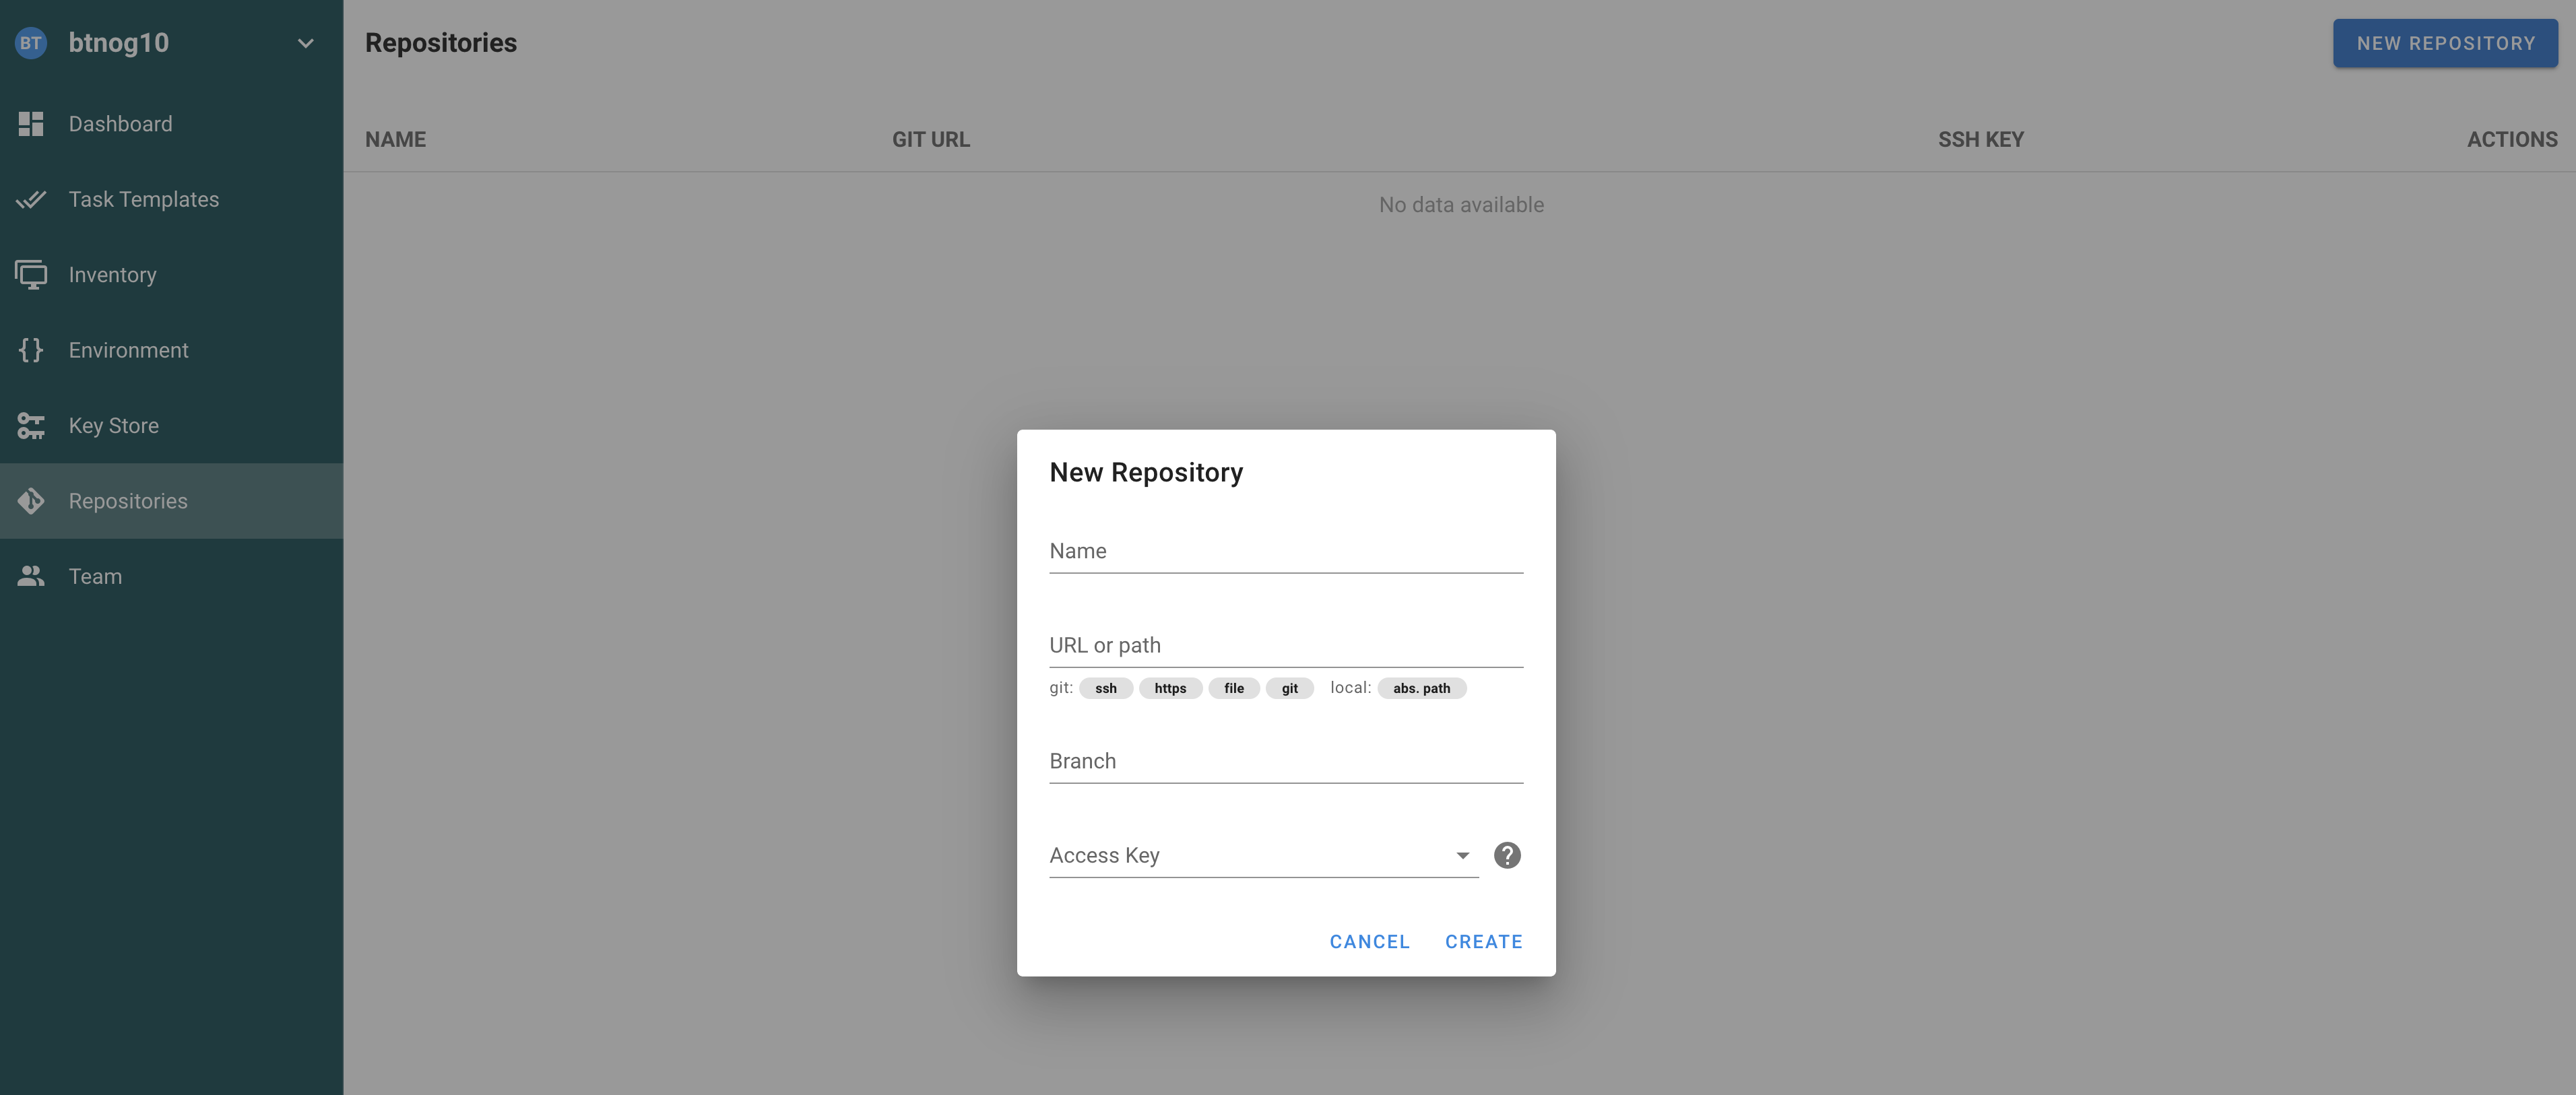2576x1095 pixels.
Task: Go to Task Templates
Action: pos(172,199)
